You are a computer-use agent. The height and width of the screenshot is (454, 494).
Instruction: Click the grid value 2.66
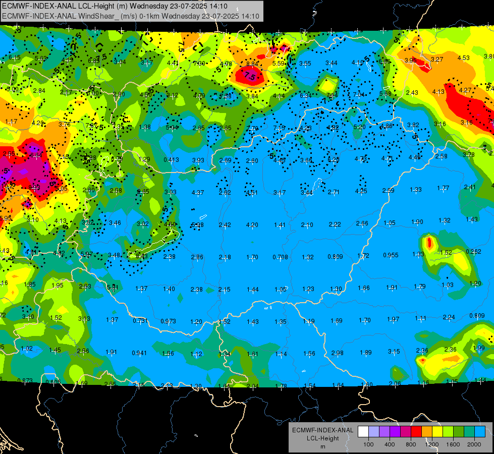[362, 223]
